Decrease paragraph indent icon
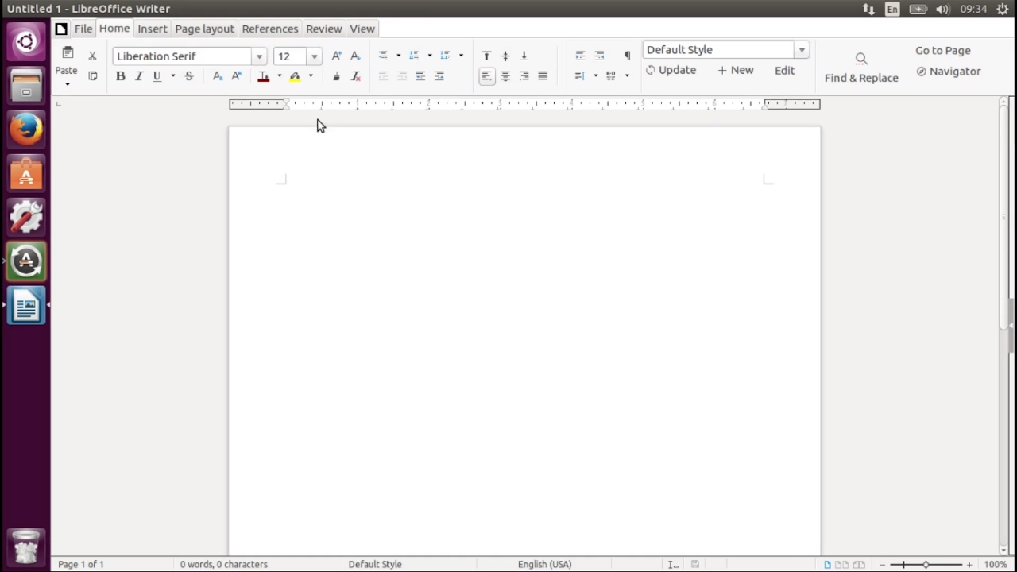1017x572 pixels. pyautogui.click(x=599, y=56)
